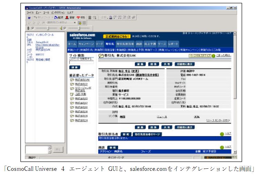Click the agent person icon in greyed toolbar group

(110, 17)
